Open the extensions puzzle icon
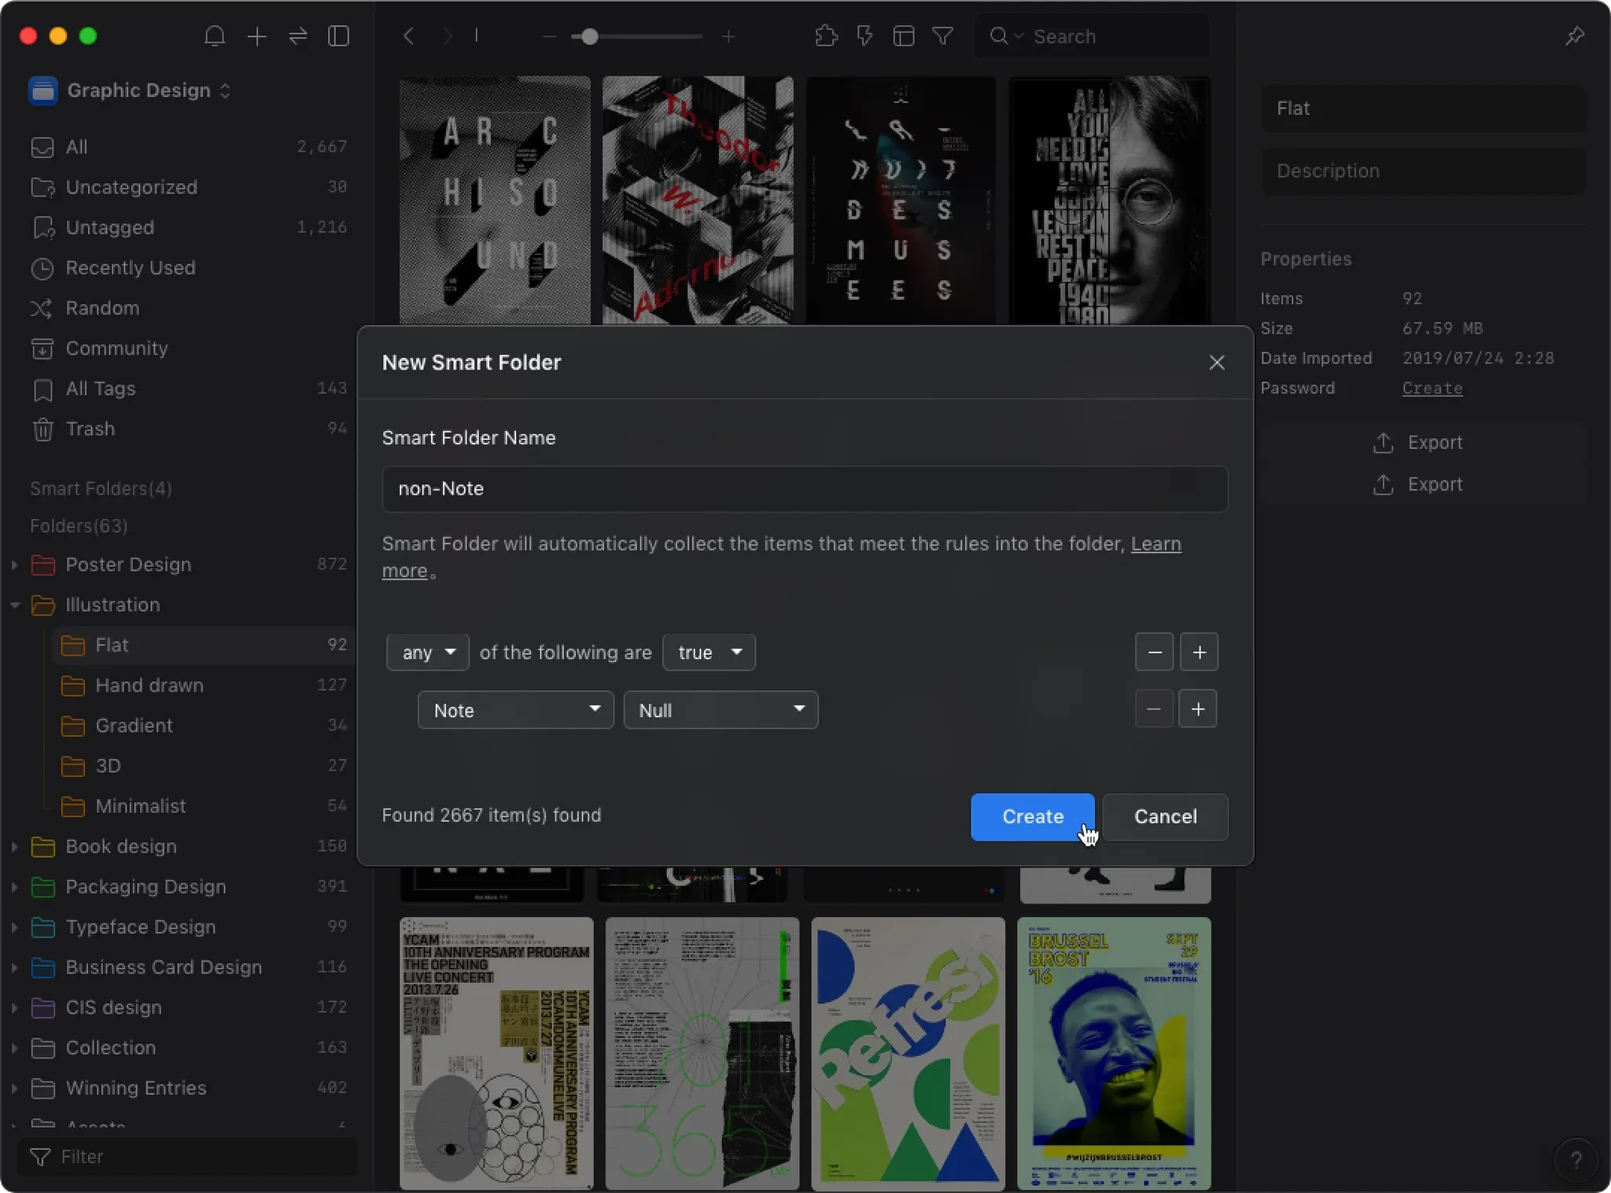 click(x=826, y=36)
